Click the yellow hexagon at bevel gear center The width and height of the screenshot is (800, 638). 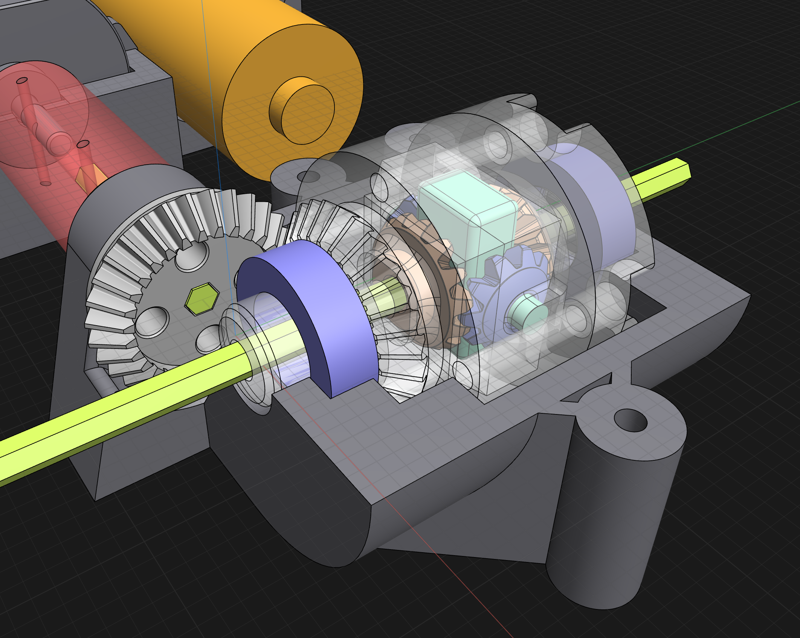(203, 298)
